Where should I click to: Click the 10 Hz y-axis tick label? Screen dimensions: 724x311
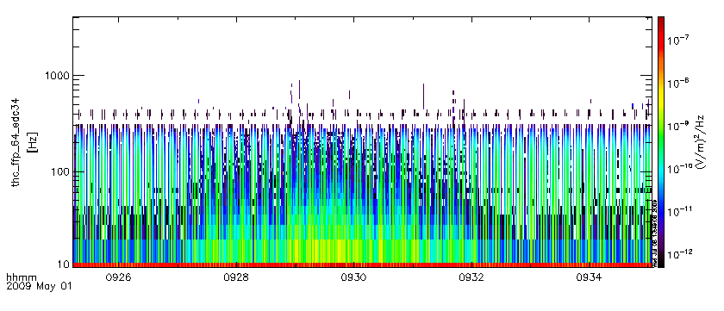pyautogui.click(x=64, y=264)
